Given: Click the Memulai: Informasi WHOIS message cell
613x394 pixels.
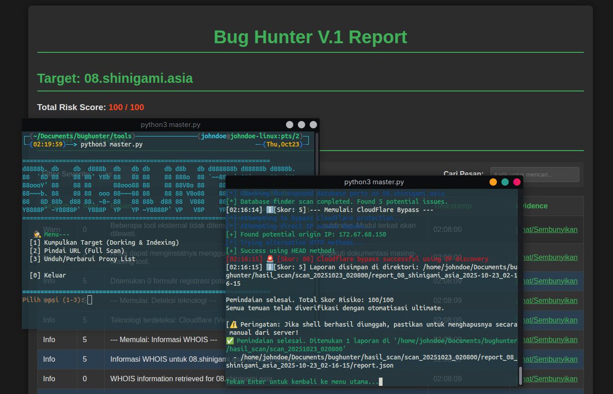Looking at the screenshot, I should (266, 339).
